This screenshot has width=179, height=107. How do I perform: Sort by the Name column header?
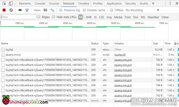coord(45,44)
